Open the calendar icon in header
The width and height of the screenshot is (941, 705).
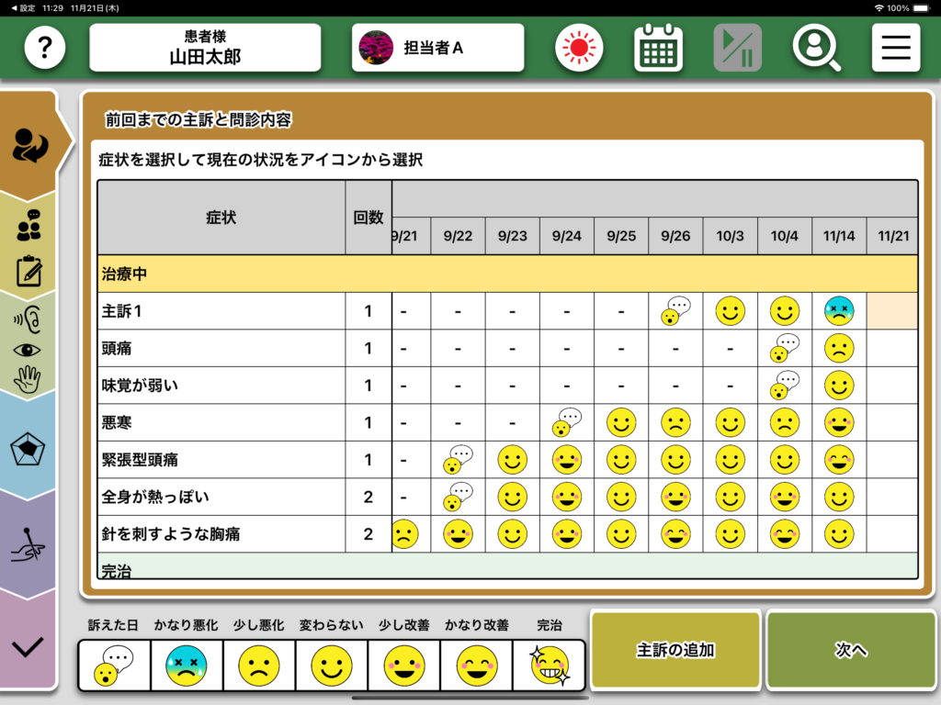pos(658,48)
